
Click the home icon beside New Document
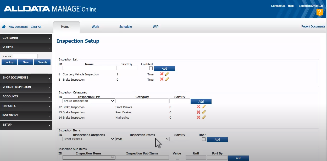point(4,27)
